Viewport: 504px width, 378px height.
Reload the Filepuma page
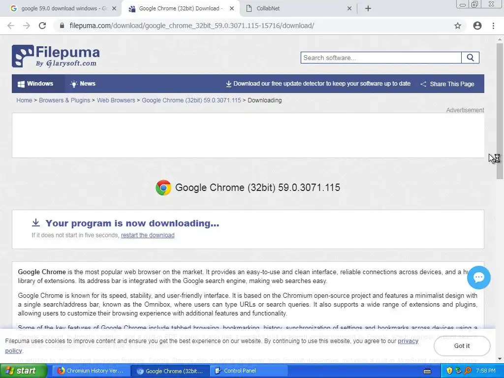(42, 26)
